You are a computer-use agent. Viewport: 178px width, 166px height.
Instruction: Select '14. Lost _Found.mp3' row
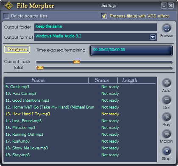point(81,121)
